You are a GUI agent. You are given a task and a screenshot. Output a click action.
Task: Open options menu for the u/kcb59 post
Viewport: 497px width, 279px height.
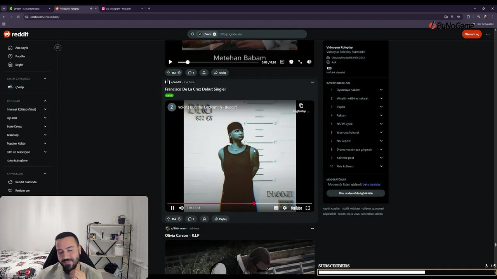pyautogui.click(x=312, y=82)
